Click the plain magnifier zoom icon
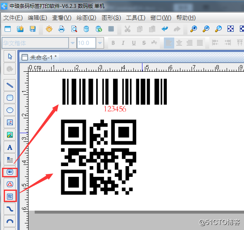 tap(218, 29)
